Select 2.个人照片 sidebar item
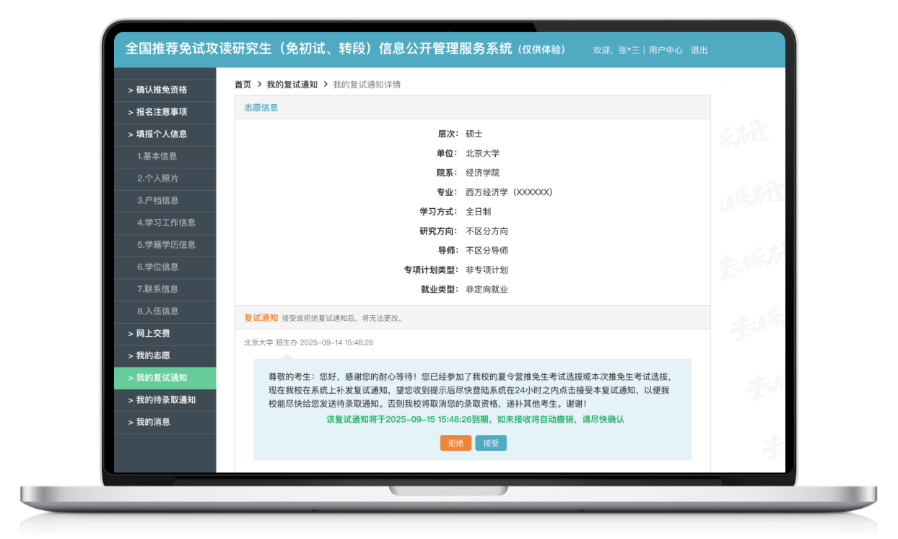 [x=157, y=178]
